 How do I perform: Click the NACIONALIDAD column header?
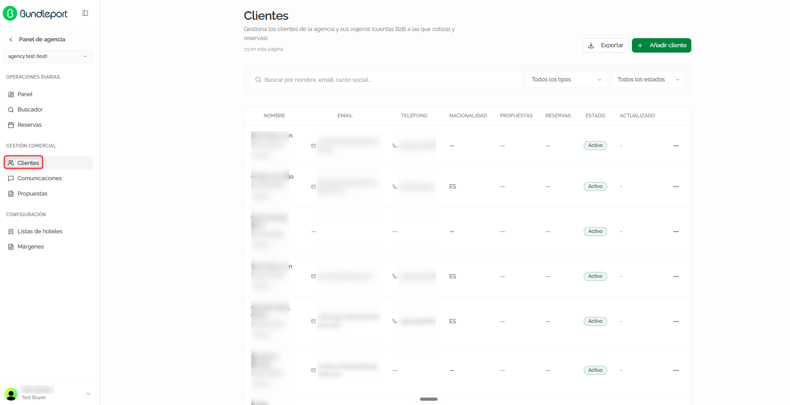coord(468,116)
